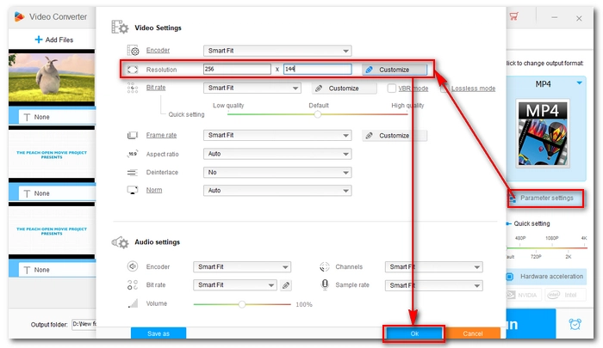Click the resolution height field 144
Screen dimensions: 603x348
click(x=318, y=69)
